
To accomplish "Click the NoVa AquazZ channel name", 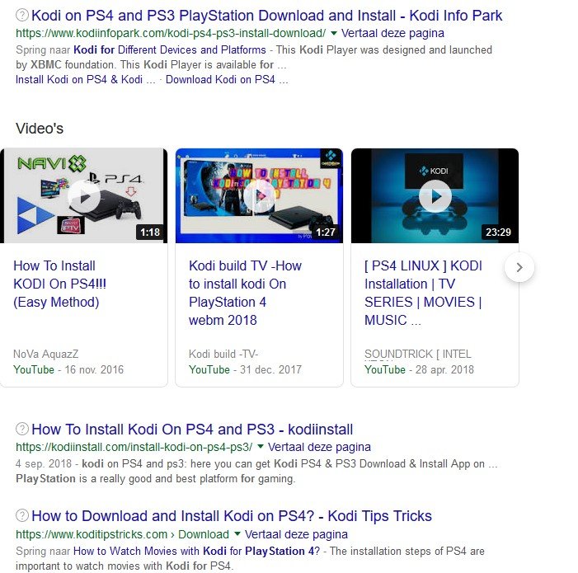I will [45, 354].
